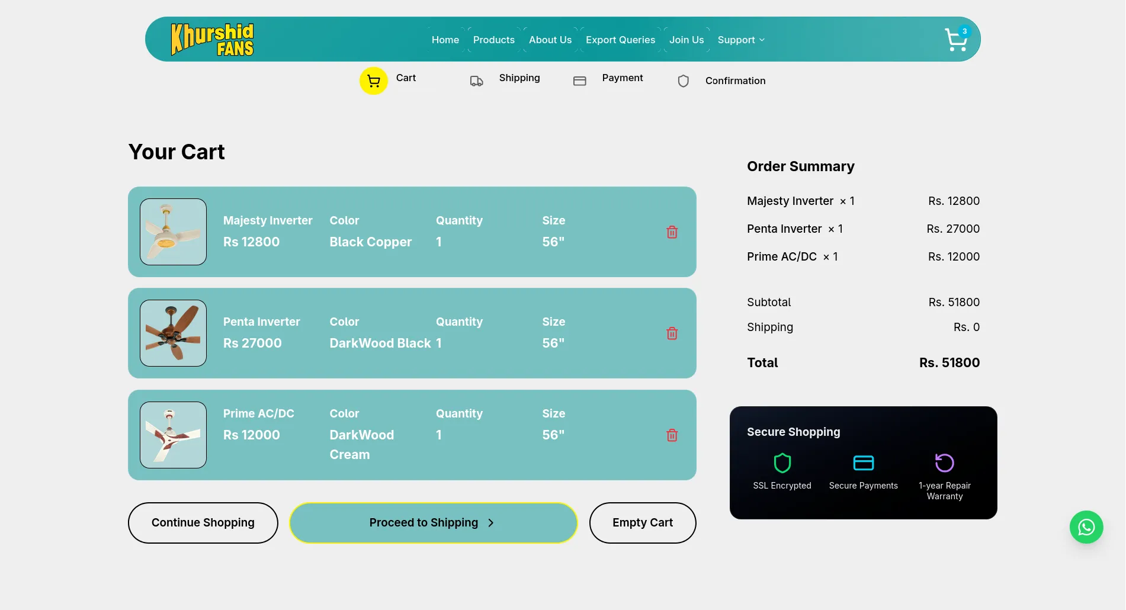Viewport: 1126px width, 610px height.
Task: Delete Majesty Inverter from the cart
Action: tap(672, 232)
